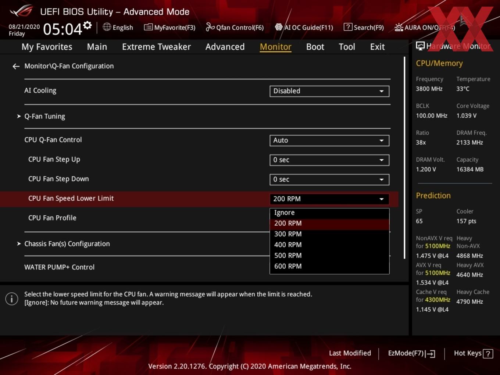Screen dimensions: 500x375
Task: Click the 16384 MB capacity value
Action: click(x=470, y=169)
